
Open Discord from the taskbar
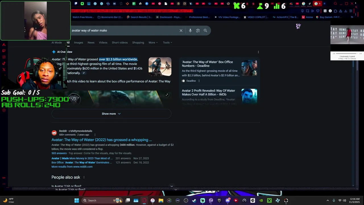pos(227,200)
